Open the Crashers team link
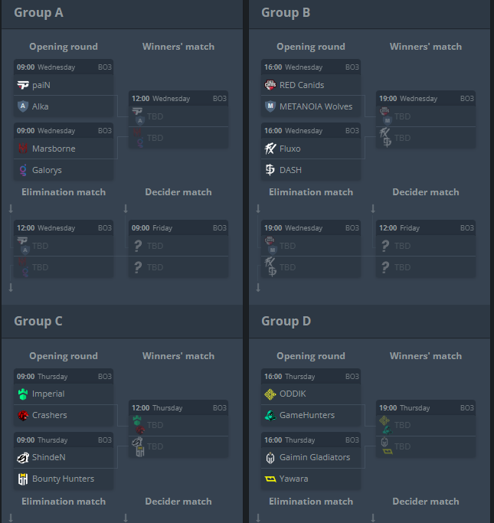This screenshot has width=494, height=523. pos(50,415)
